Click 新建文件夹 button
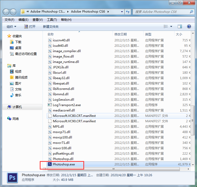Viewport: 197px width, 187px height. (51, 26)
